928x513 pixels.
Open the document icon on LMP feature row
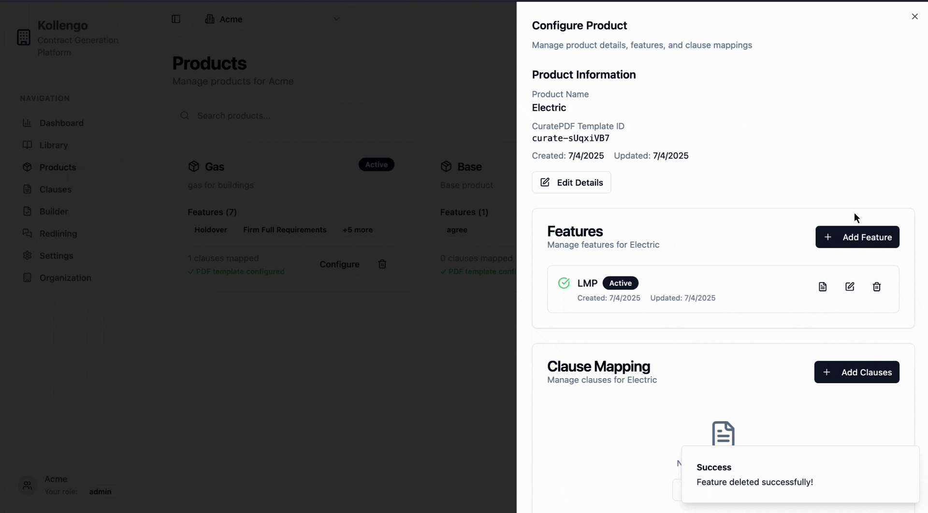tap(823, 286)
